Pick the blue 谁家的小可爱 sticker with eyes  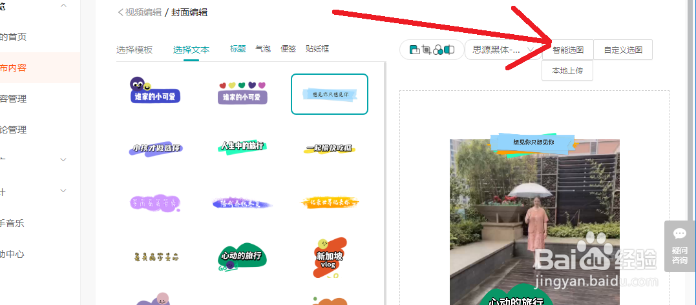pyautogui.click(x=154, y=91)
